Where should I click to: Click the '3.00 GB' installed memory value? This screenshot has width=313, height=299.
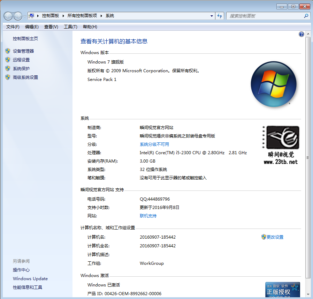click(147, 161)
